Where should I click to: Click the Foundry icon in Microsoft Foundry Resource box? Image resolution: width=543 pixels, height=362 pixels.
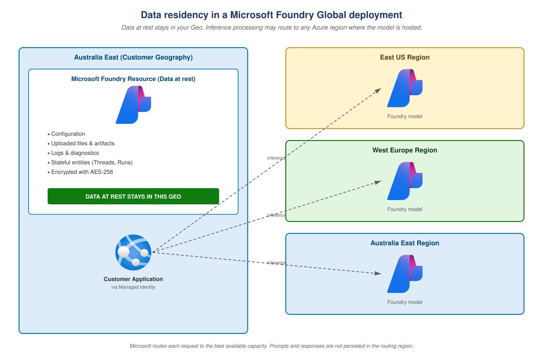[133, 105]
